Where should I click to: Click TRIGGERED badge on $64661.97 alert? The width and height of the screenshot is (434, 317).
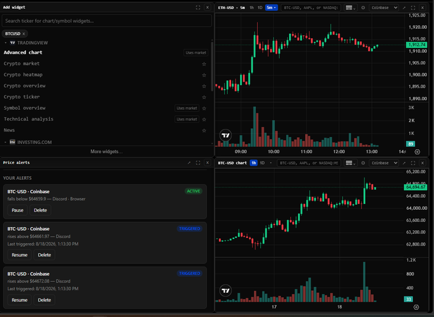coord(190,228)
